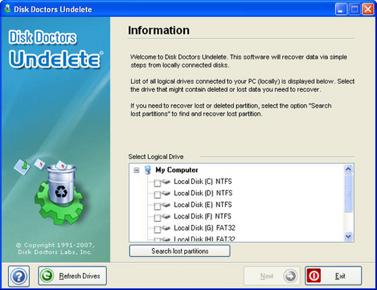Screen dimensions: 377x290
Task: Select the Local Disk (F) NTFS row text
Action: tap(202, 216)
